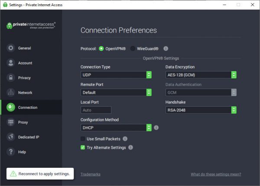Open the Configuration Method DHCP dropdown
The width and height of the screenshot is (260, 186).
pyautogui.click(x=116, y=127)
